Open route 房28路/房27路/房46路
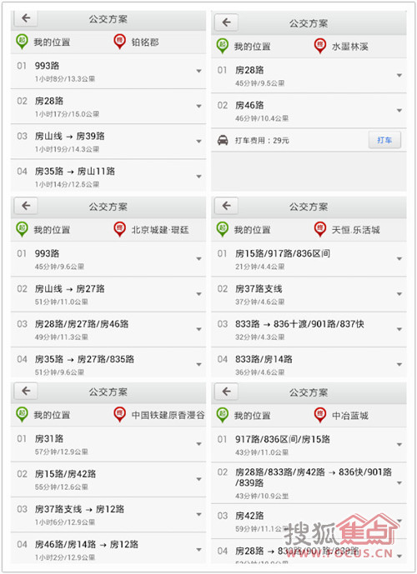 coord(108,329)
